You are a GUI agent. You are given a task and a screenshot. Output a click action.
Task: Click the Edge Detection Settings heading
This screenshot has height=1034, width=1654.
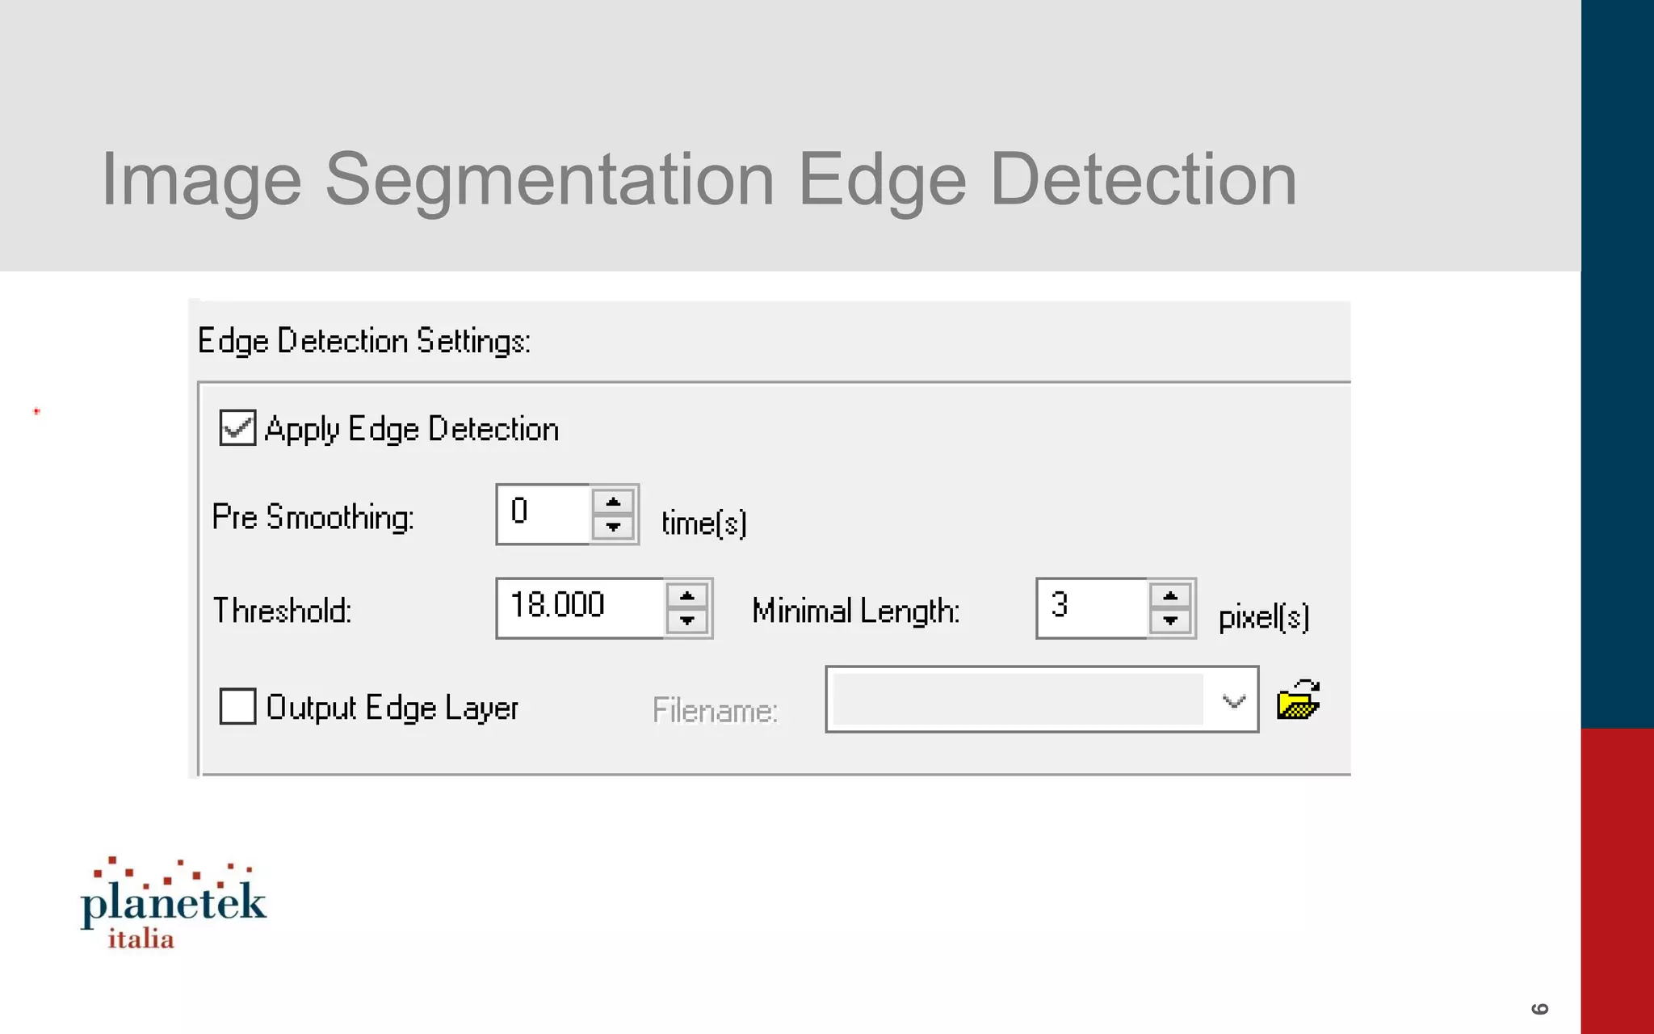tap(364, 341)
